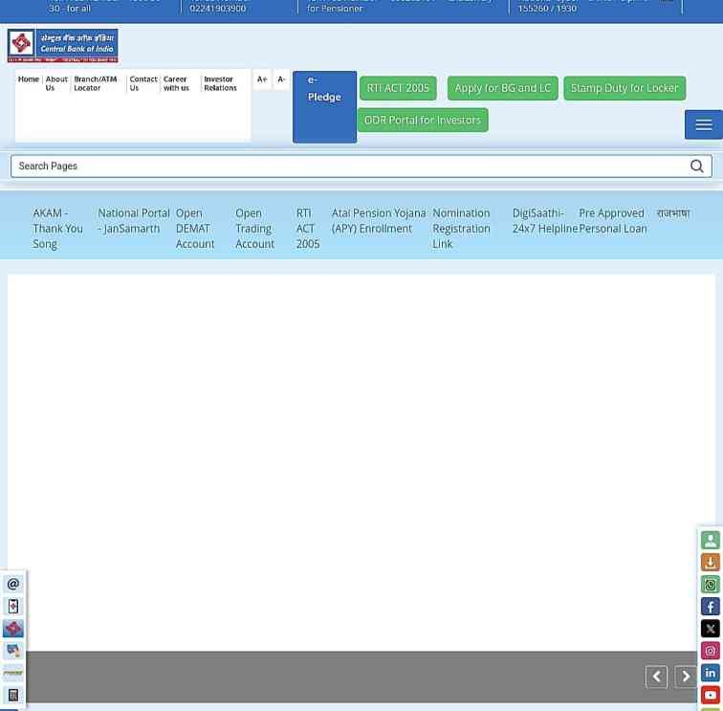Open the LinkedIn icon link
The width and height of the screenshot is (723, 711).
click(x=710, y=673)
